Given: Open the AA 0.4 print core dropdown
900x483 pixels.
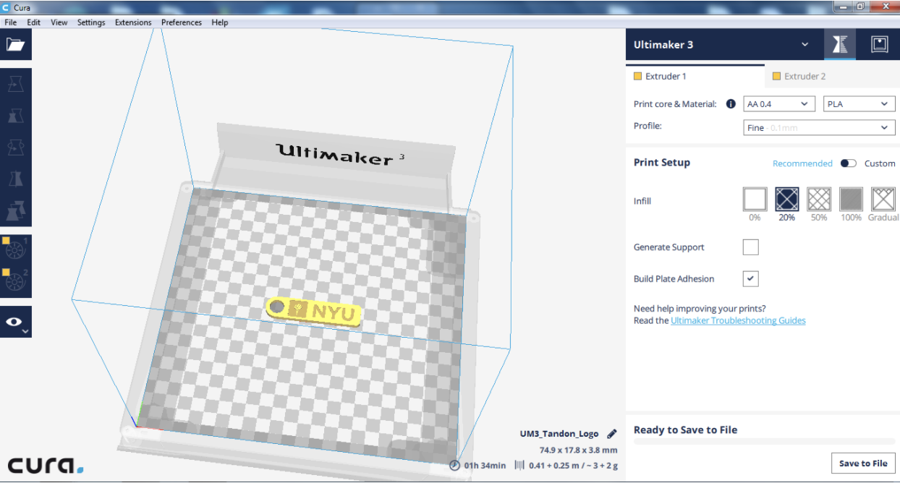Looking at the screenshot, I should pos(780,104).
